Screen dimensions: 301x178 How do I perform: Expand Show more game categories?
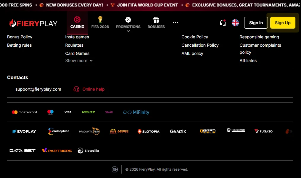tap(79, 61)
